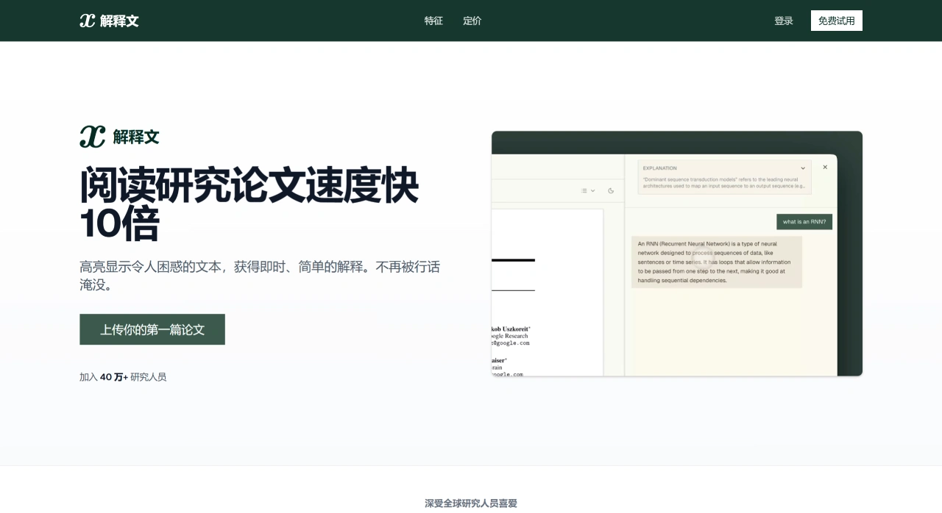Select the 'what is an RNN?' chat bubble
Image resolution: width=942 pixels, height=513 pixels.
click(x=804, y=221)
